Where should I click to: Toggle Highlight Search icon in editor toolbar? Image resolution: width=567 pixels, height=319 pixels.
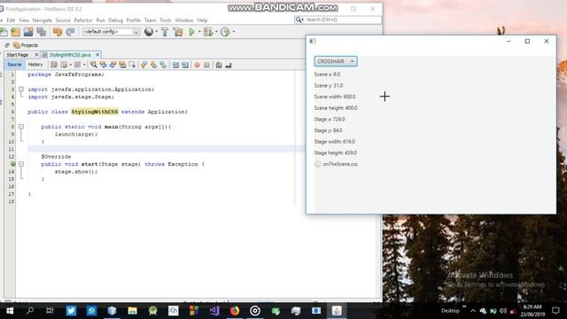[122, 65]
